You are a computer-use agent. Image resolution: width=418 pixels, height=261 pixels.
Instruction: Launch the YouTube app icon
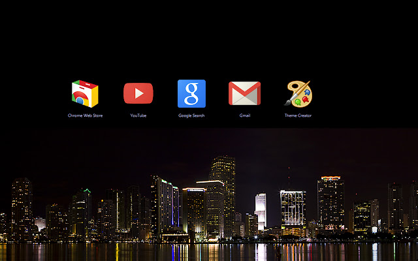138,93
